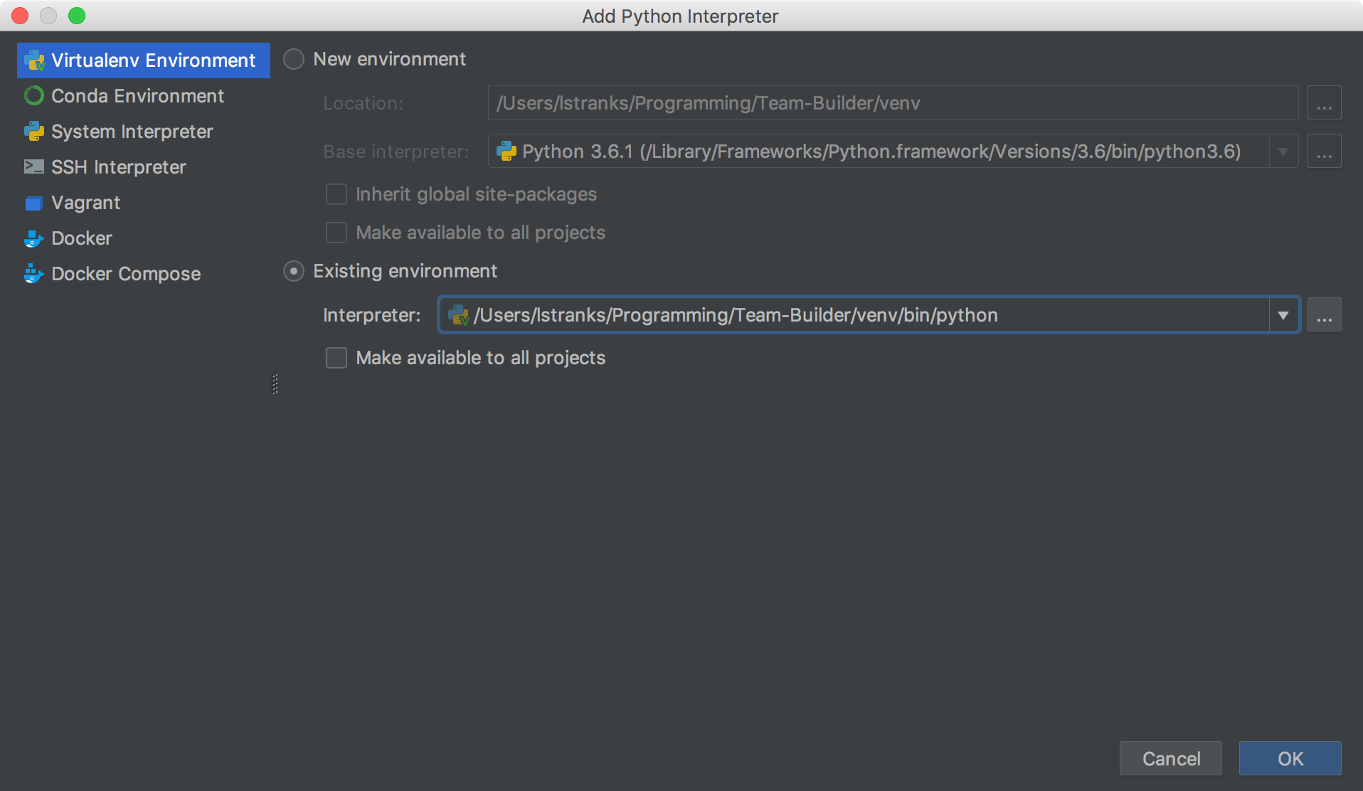The image size is (1363, 791).
Task: Choose Conda Environment from the sidebar list
Action: tap(137, 95)
